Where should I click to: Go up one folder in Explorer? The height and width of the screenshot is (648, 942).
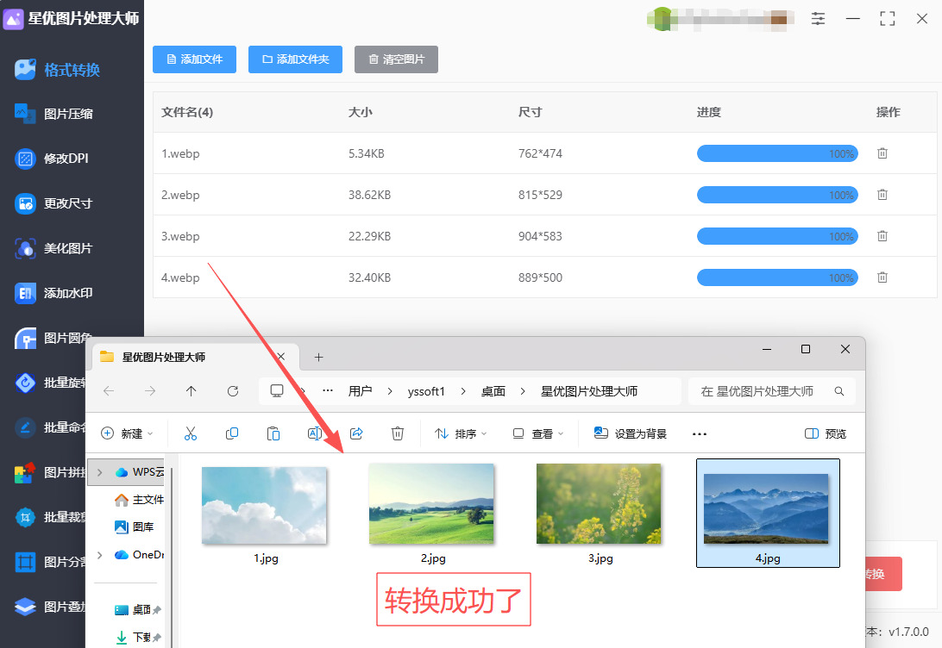191,391
